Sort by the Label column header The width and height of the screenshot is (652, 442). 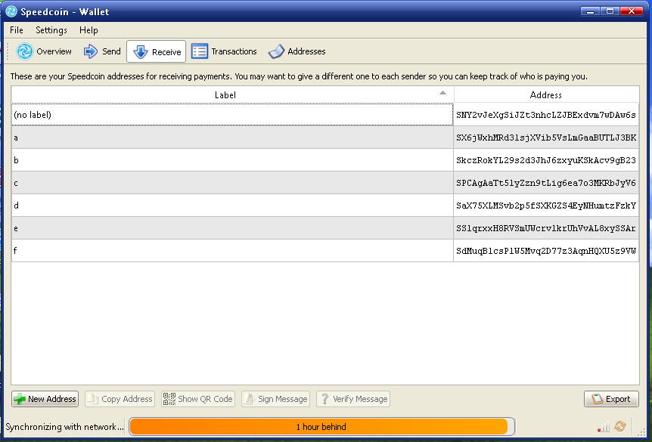coord(232,94)
